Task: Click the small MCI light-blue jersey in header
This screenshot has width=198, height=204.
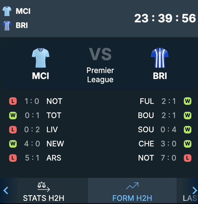Action: (7, 11)
